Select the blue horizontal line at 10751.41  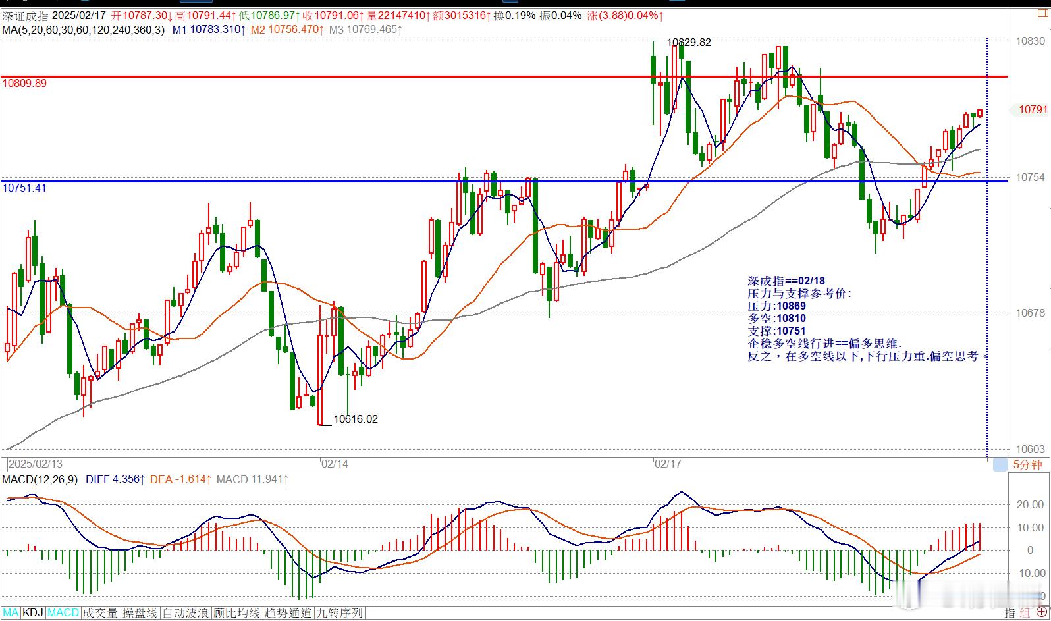click(504, 181)
